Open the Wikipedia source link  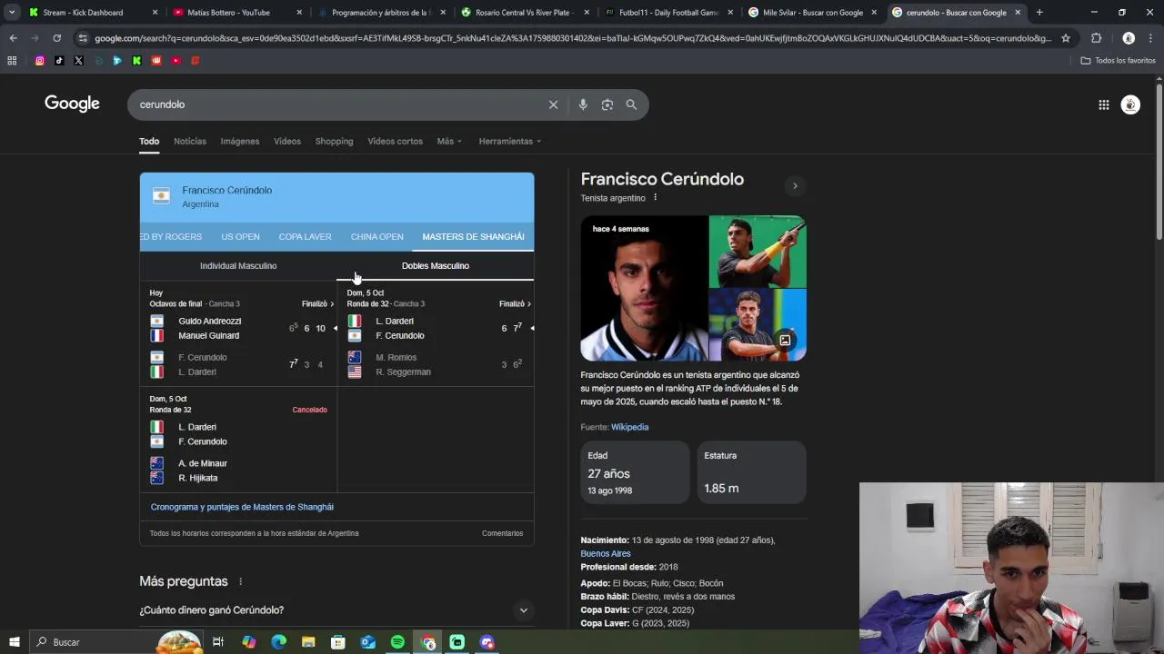(x=629, y=427)
